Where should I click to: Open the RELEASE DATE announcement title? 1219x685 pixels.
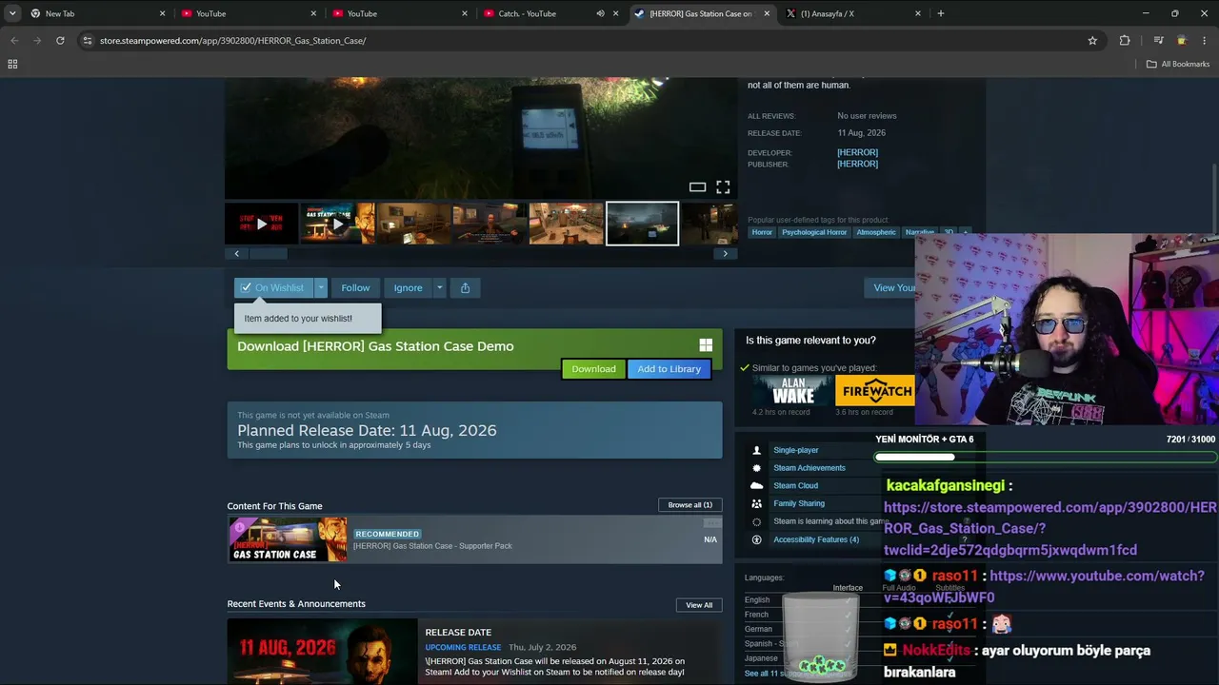tap(458, 632)
